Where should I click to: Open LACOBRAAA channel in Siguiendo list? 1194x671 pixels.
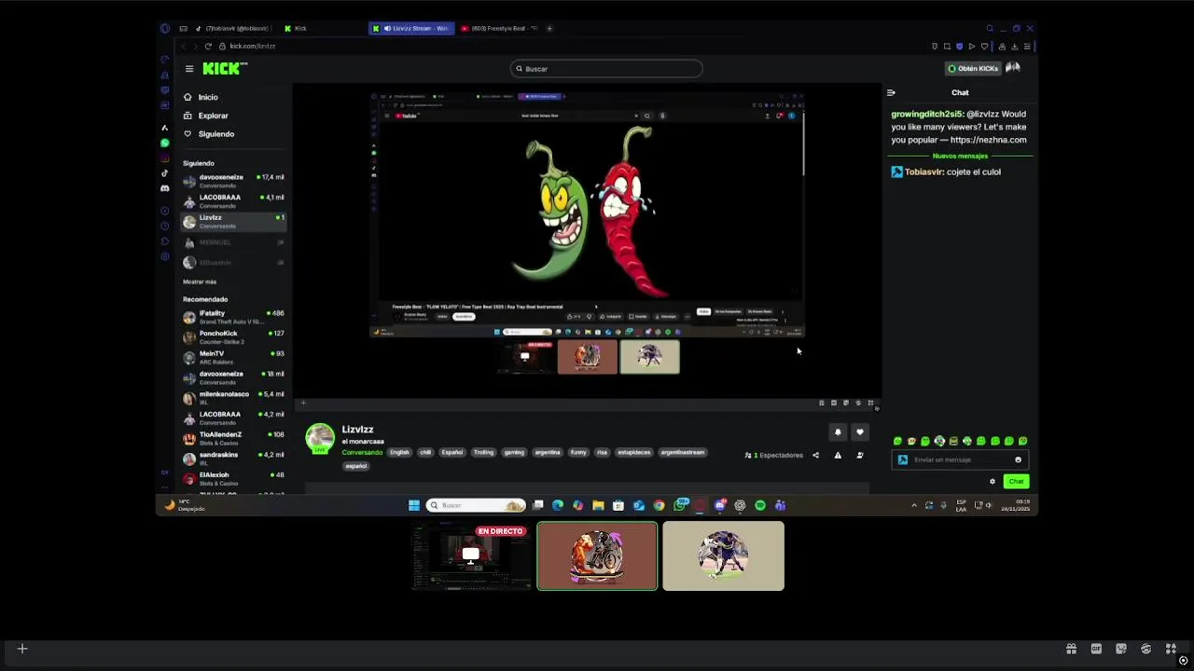[x=233, y=201]
